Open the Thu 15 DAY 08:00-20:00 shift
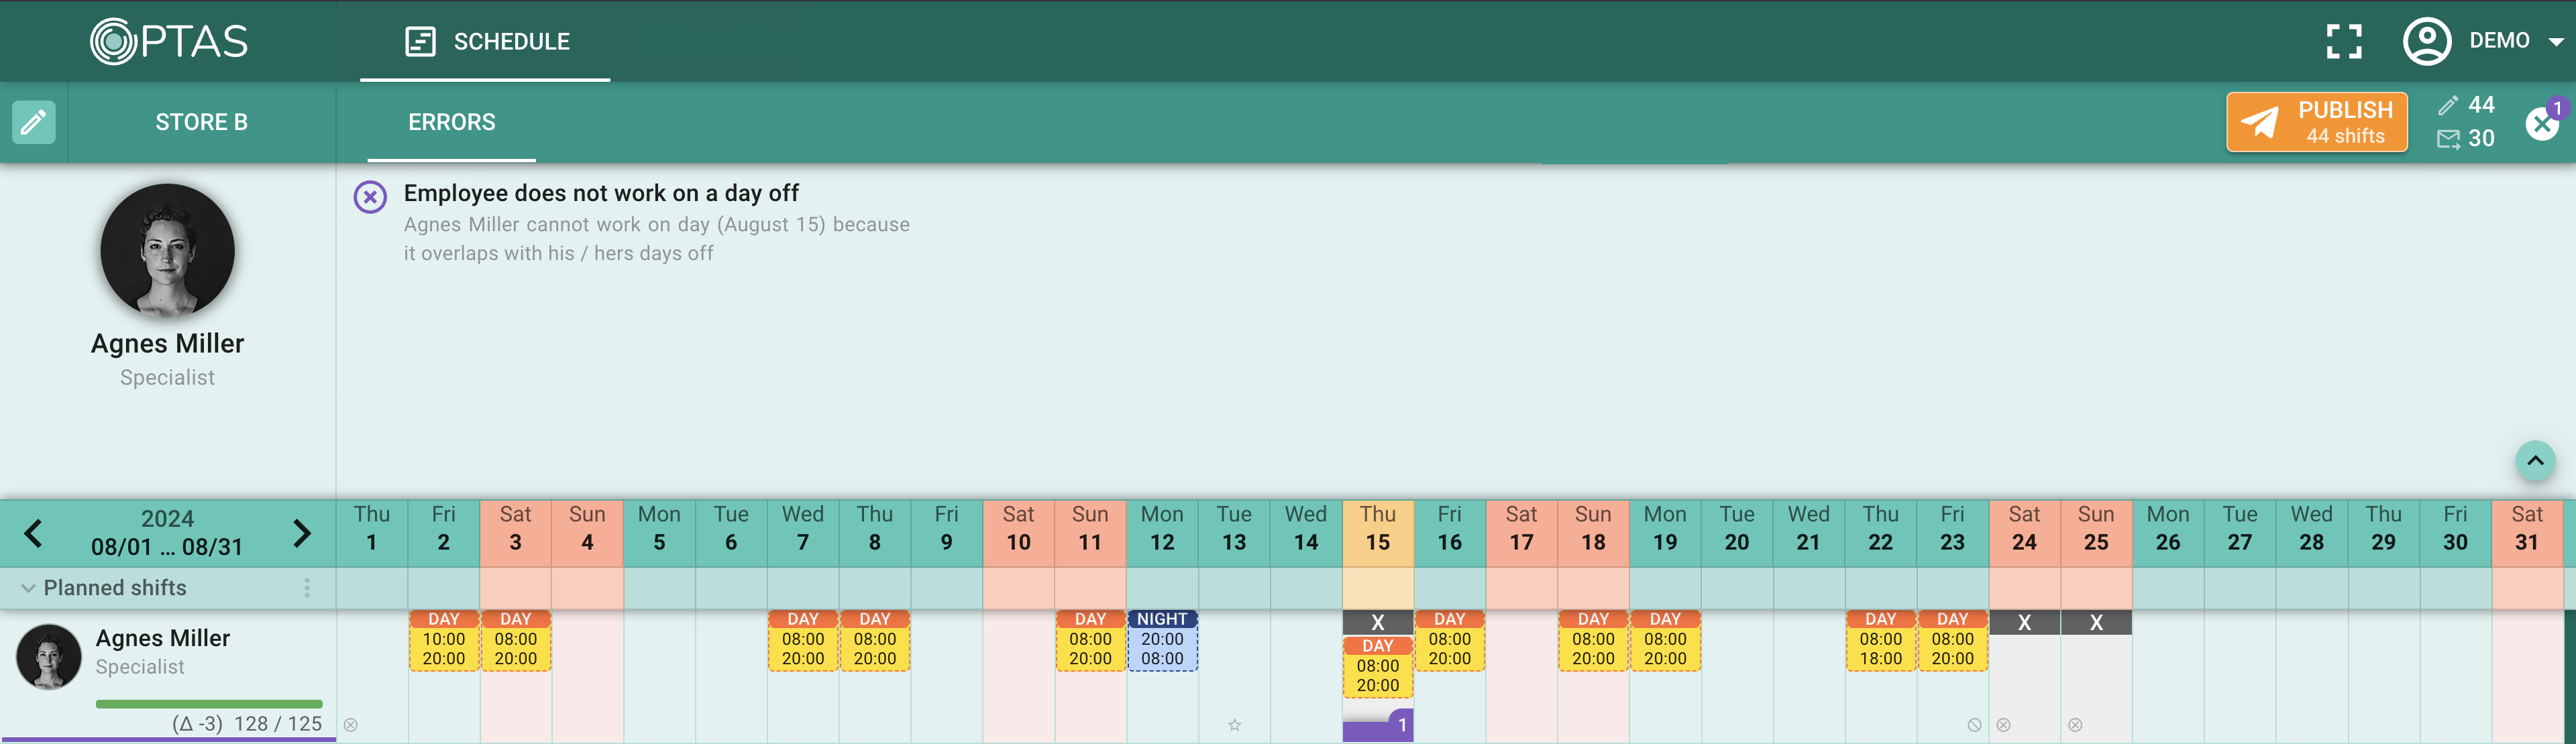2576x744 pixels. (x=1377, y=667)
